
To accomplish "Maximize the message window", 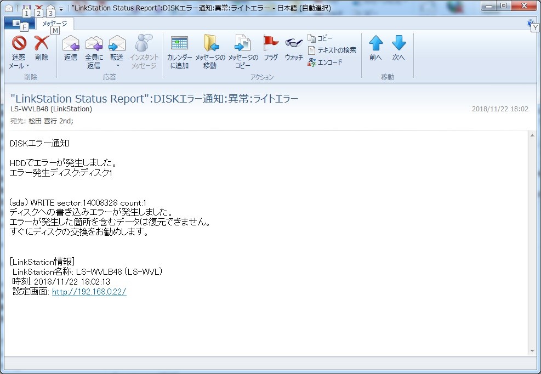I will tap(504, 5).
